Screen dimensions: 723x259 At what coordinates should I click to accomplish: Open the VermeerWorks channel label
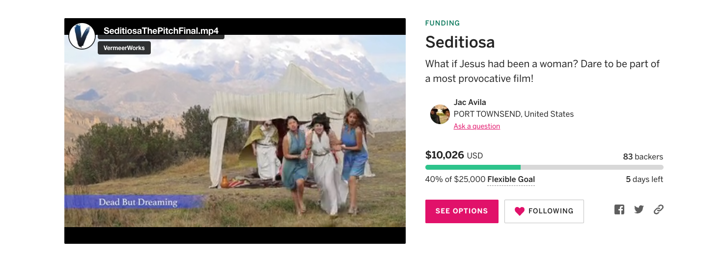pos(124,48)
